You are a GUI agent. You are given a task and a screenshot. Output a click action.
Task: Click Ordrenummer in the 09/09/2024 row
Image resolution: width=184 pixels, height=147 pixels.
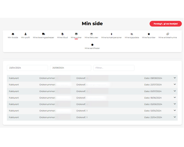pos(47,78)
